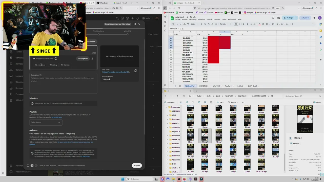Delete the selected file in Explorer toolbar
Viewport: 324px width, 182px height.
(x=211, y=102)
